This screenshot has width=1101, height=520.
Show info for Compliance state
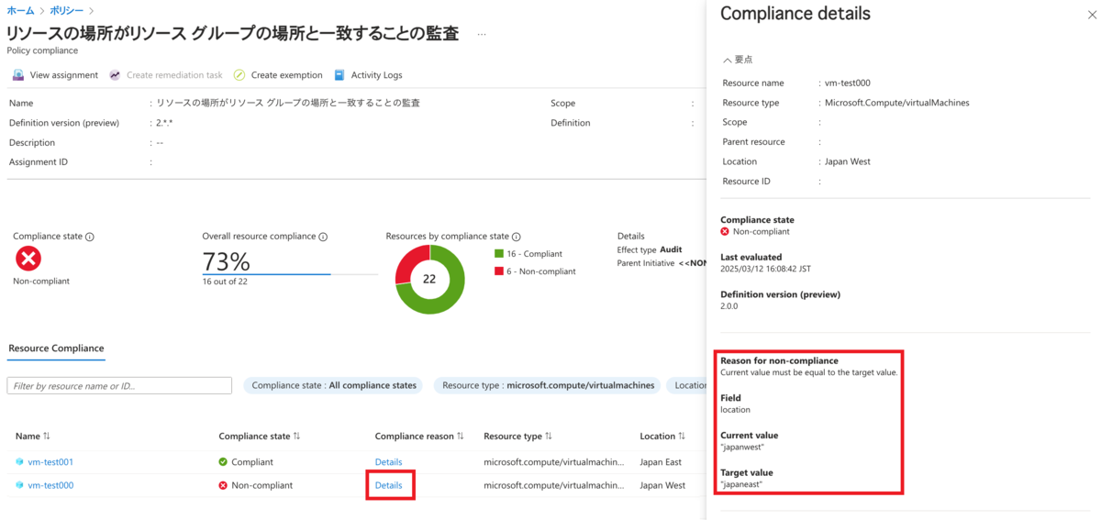coord(90,237)
